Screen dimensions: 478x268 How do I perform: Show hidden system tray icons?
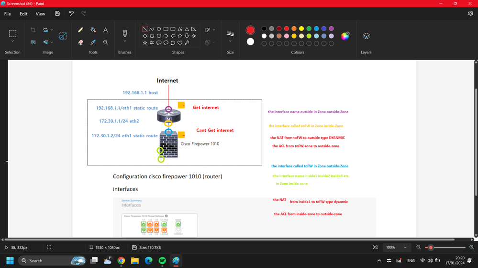pos(379,261)
